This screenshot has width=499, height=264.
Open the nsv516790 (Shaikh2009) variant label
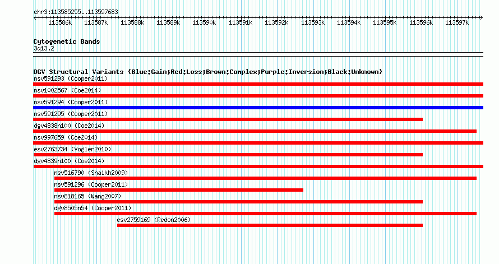(91, 173)
